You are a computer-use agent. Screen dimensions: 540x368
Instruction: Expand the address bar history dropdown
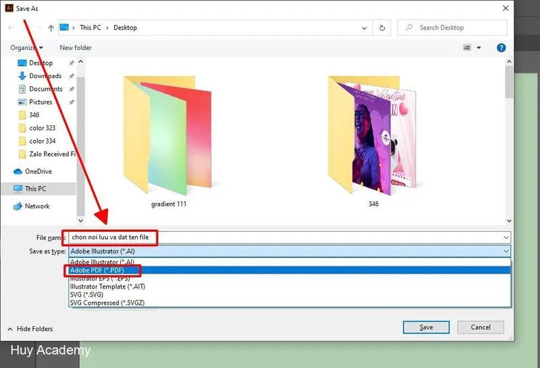(x=364, y=28)
